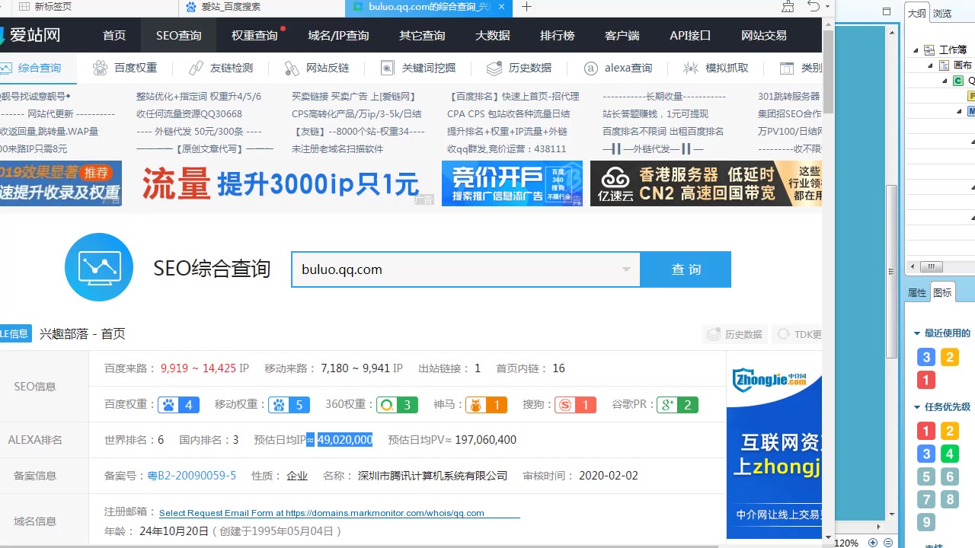Open the domain query input dropdown arrow

pyautogui.click(x=626, y=269)
